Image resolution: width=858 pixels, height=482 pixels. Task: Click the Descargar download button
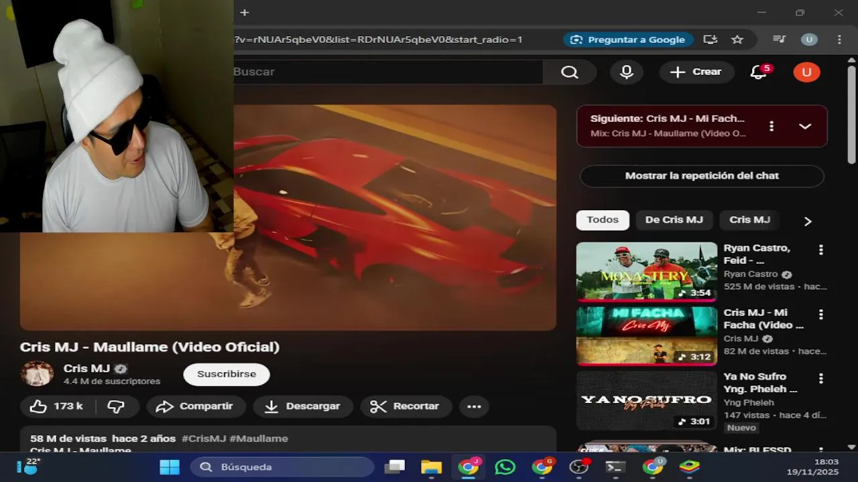coord(302,406)
